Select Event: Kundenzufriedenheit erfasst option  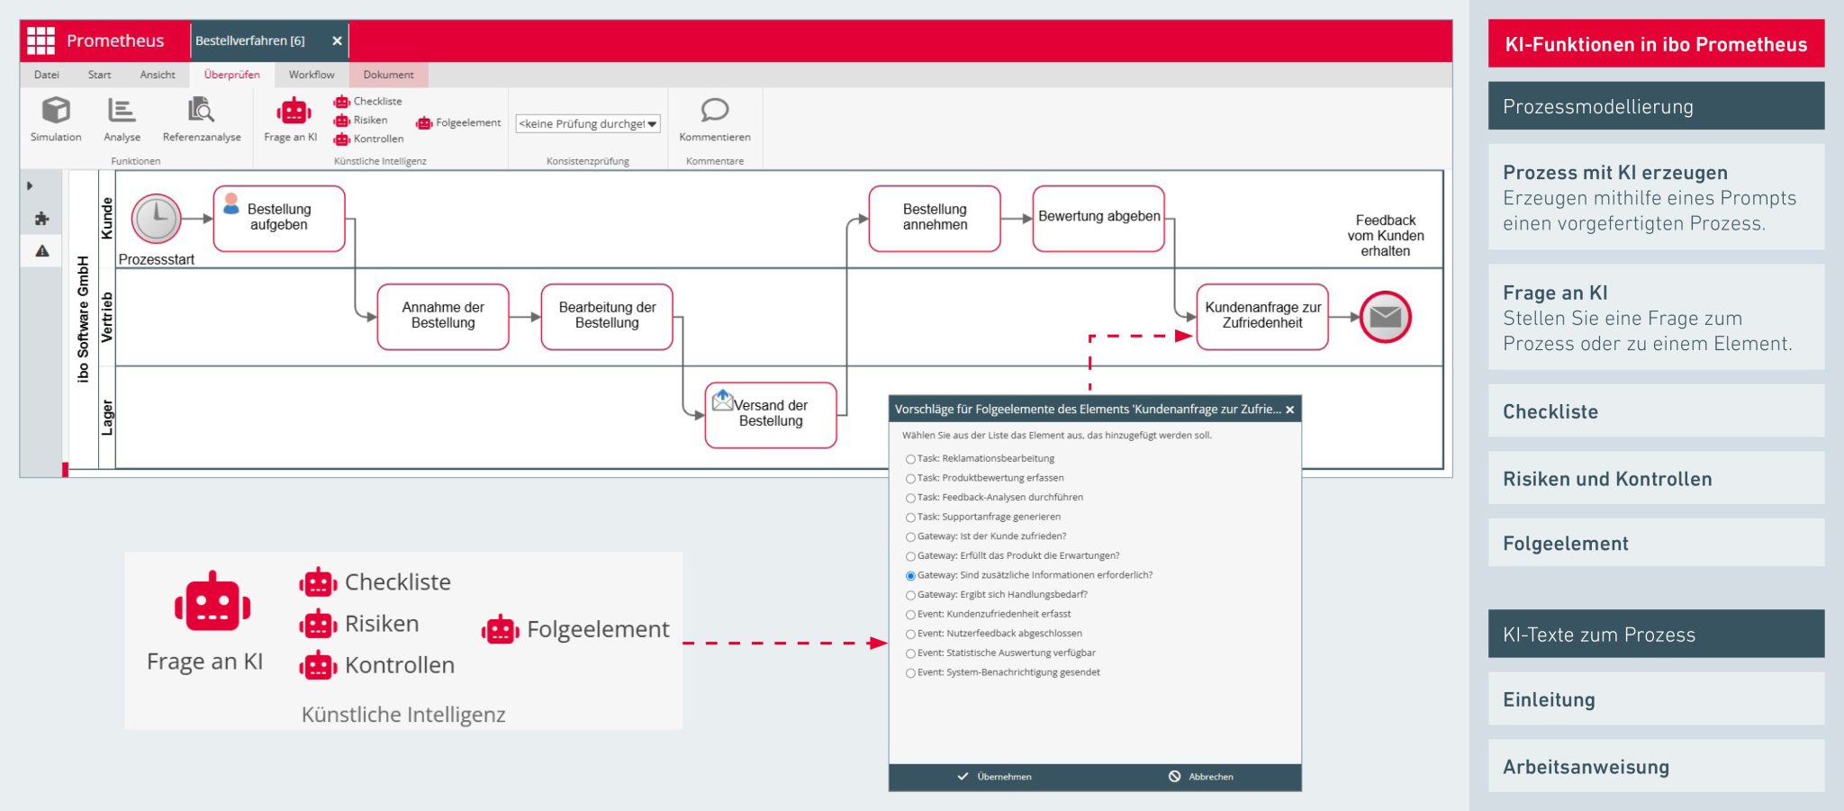[910, 615]
